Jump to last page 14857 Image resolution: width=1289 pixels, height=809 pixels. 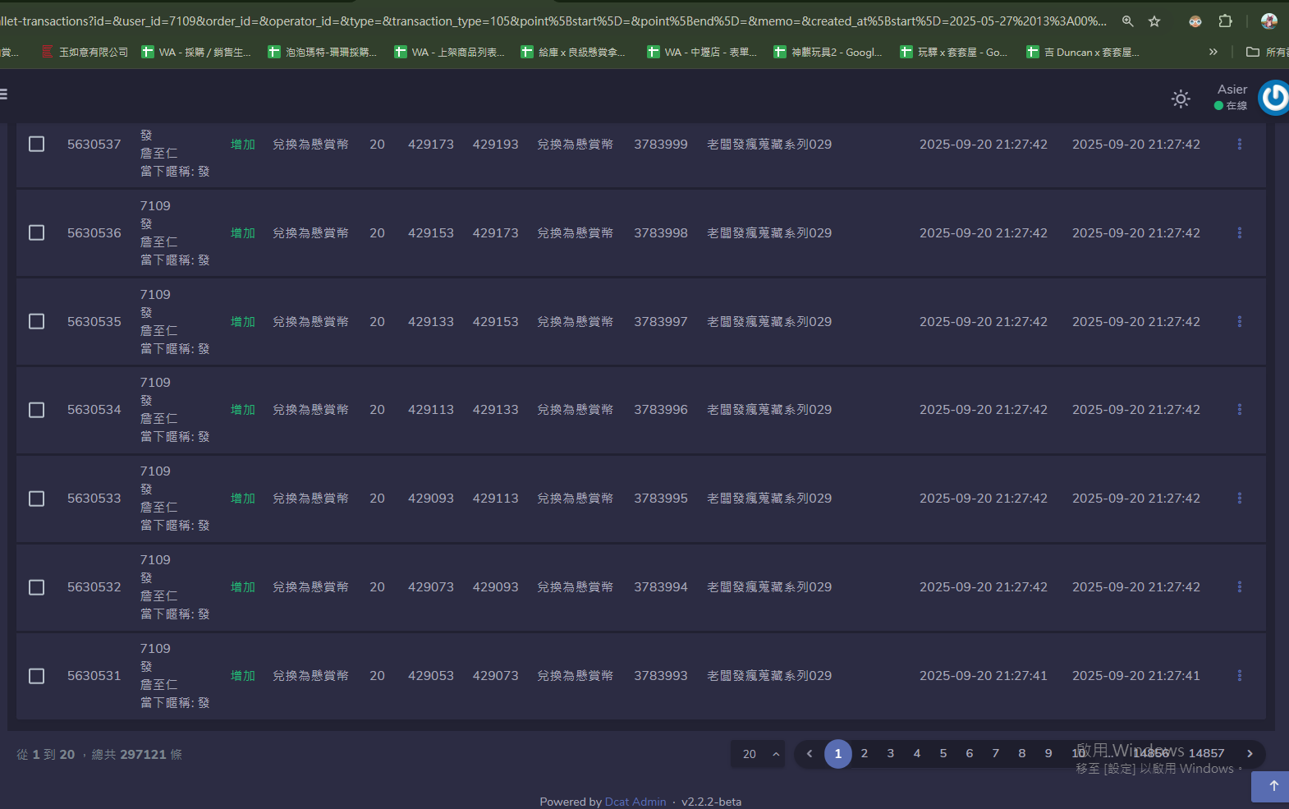pos(1206,753)
